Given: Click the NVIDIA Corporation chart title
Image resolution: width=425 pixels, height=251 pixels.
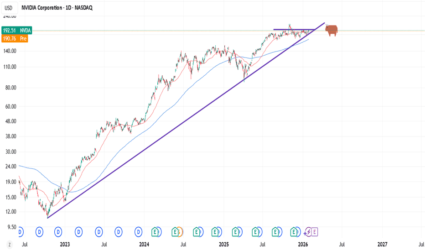Looking at the screenshot, I should [57, 8].
